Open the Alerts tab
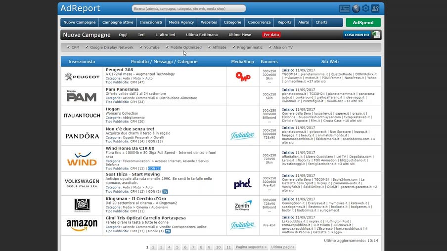 tap(303, 22)
